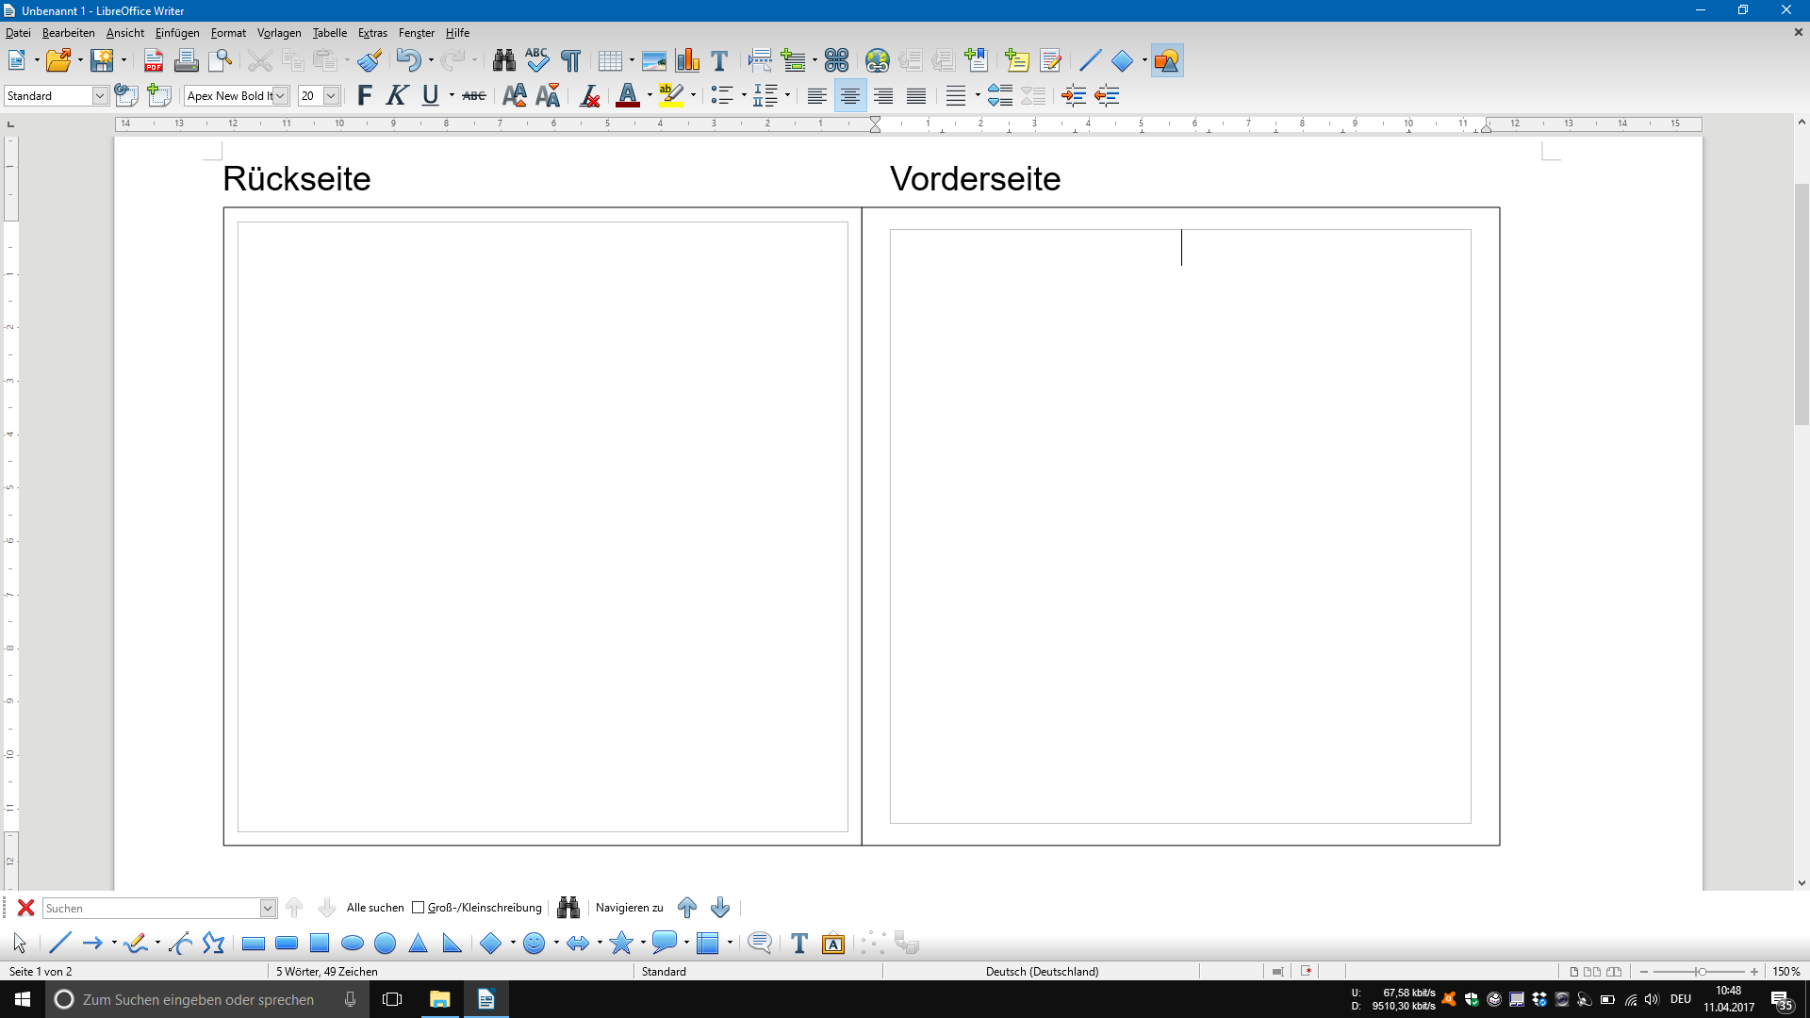Click the yellow highlighting color button
The width and height of the screenshot is (1810, 1018).
(672, 95)
